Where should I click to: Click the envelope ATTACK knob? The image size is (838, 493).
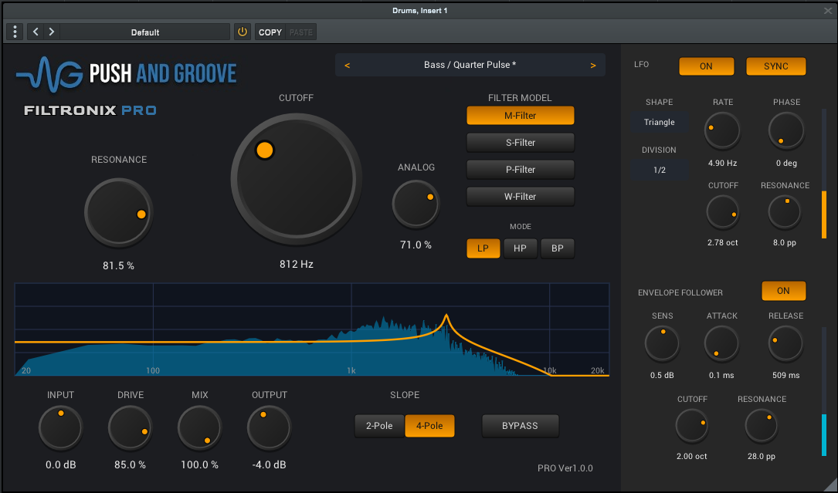(x=721, y=345)
